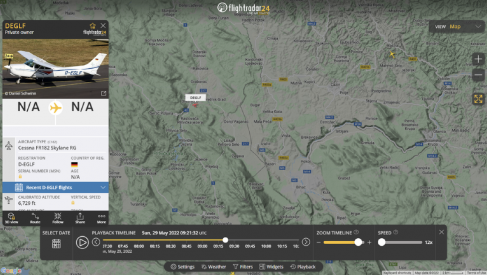Step playback timeline backward
Screen dimensions: 487x275
point(96,242)
